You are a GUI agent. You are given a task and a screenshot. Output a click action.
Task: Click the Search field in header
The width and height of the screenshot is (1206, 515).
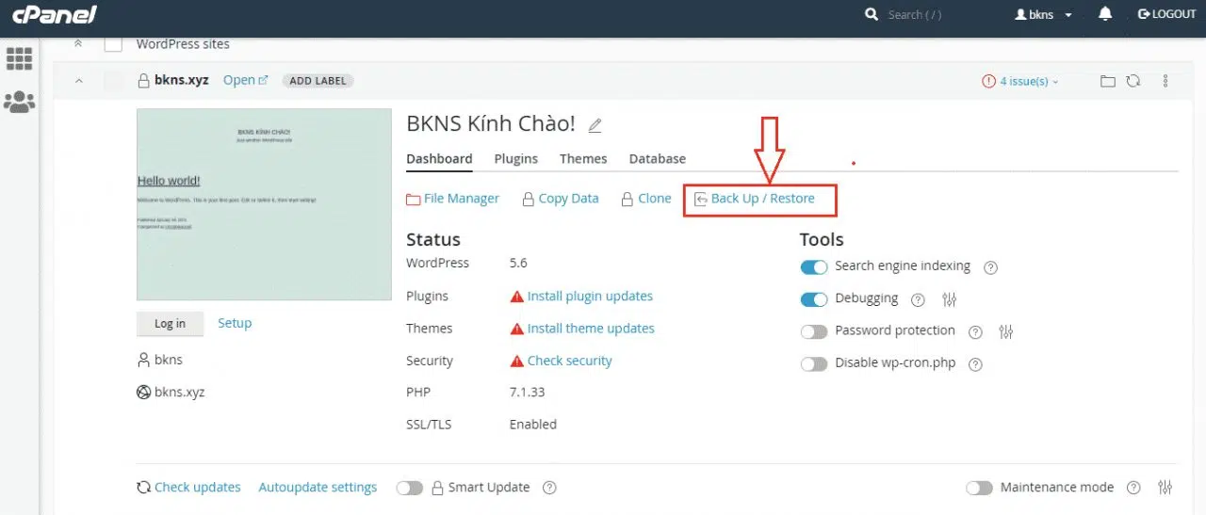point(933,15)
